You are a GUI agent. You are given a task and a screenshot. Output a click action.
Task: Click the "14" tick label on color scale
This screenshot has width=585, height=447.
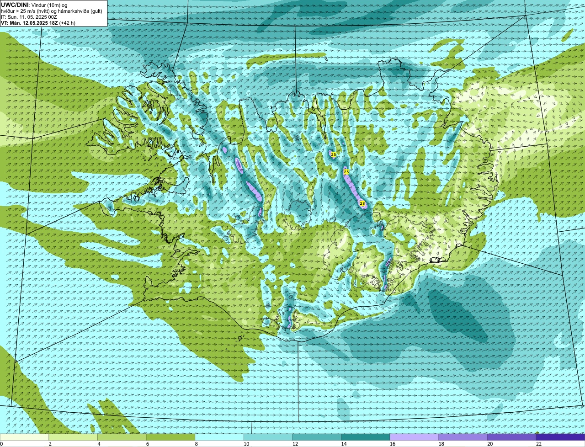click(x=344, y=444)
